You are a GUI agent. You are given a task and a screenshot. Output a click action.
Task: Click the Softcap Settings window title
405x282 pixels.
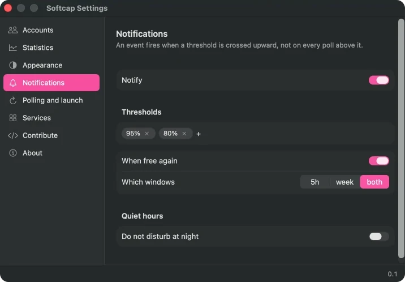pyautogui.click(x=77, y=8)
